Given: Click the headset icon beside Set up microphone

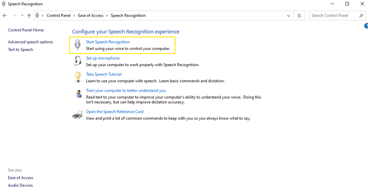Looking at the screenshot, I should coord(78,61).
